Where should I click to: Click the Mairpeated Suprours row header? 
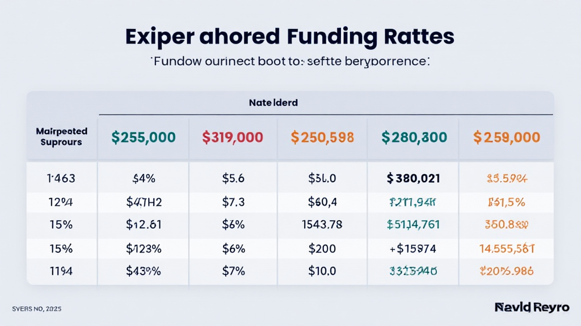coord(61,138)
